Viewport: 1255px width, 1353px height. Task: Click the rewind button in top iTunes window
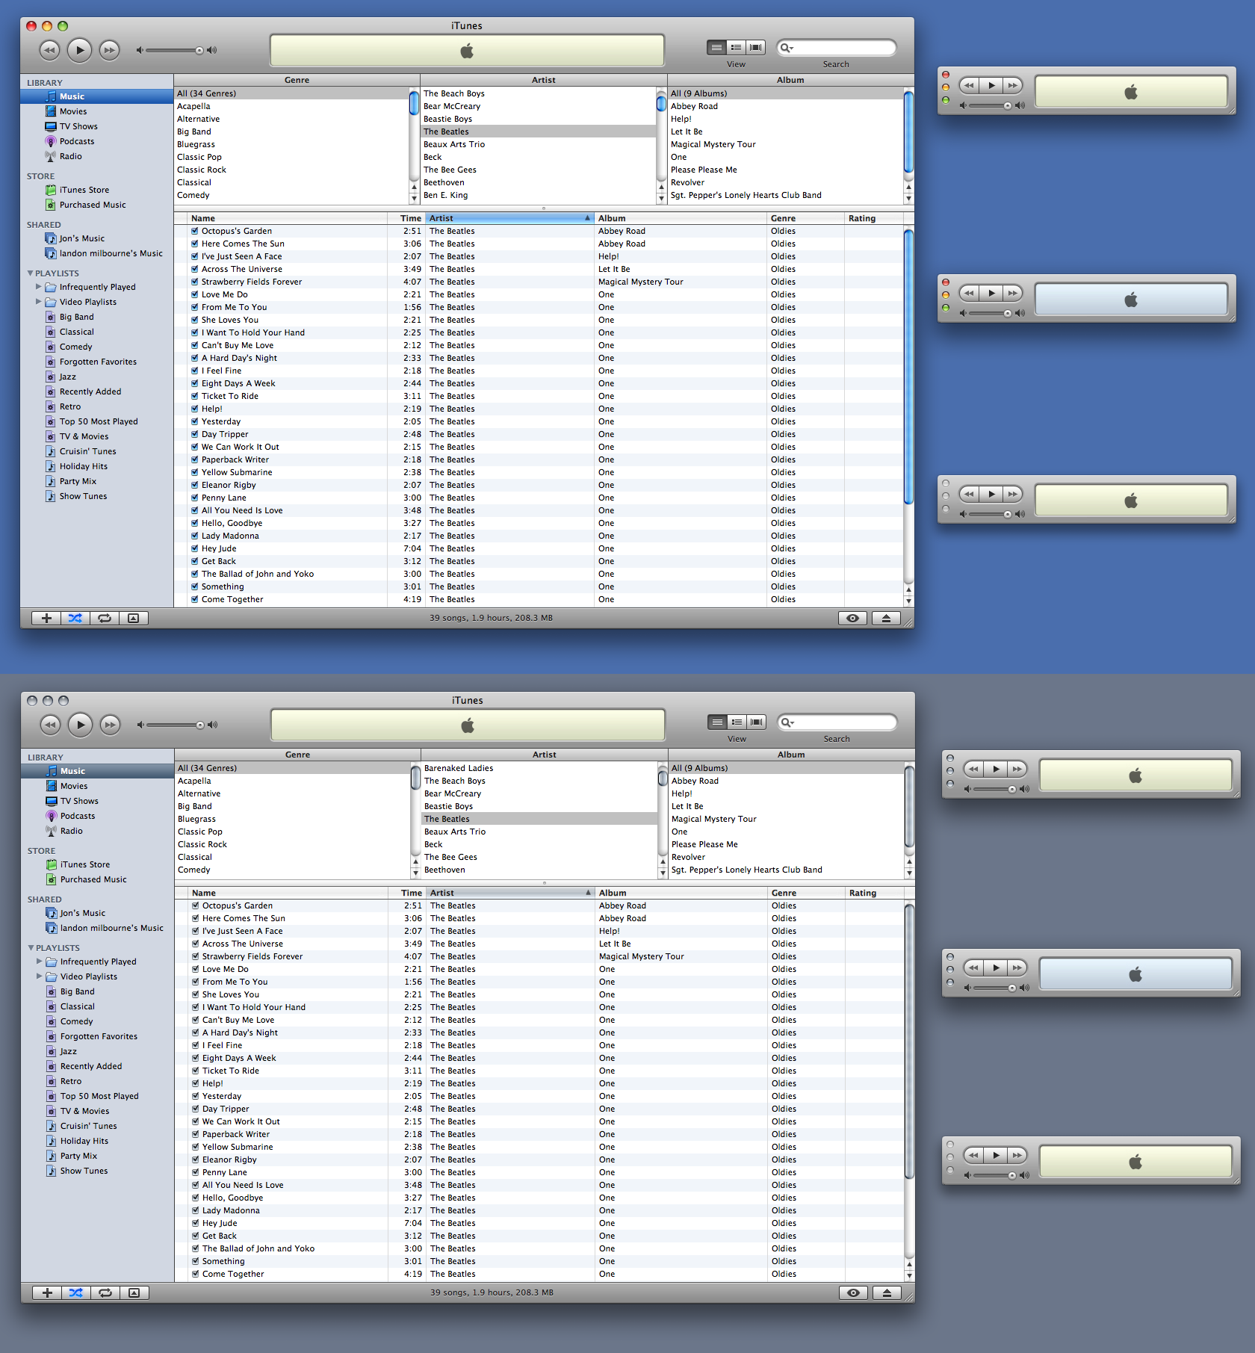[49, 50]
